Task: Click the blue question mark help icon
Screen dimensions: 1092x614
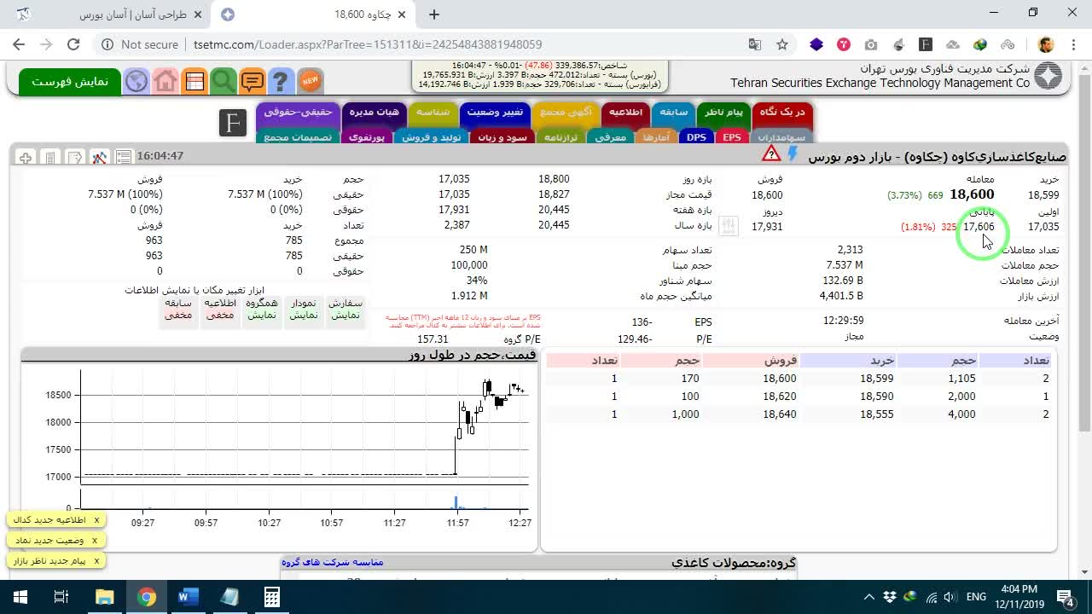Action: pyautogui.click(x=281, y=81)
